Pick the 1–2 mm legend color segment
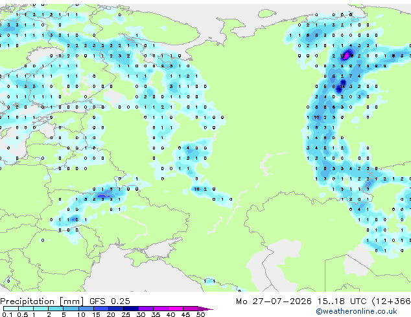The width and height of the screenshot is (411, 317). (41, 309)
